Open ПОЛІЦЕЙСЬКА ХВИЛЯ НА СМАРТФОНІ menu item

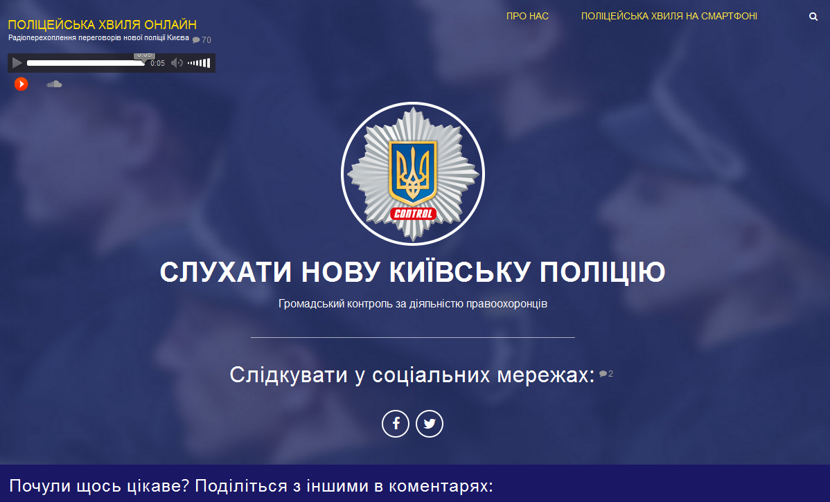pyautogui.click(x=669, y=17)
